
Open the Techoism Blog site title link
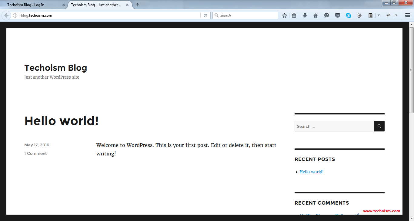[x=56, y=68]
